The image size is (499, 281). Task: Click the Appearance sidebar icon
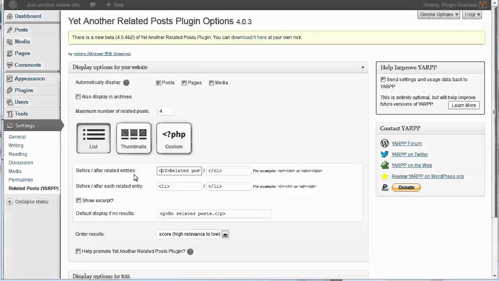point(9,78)
